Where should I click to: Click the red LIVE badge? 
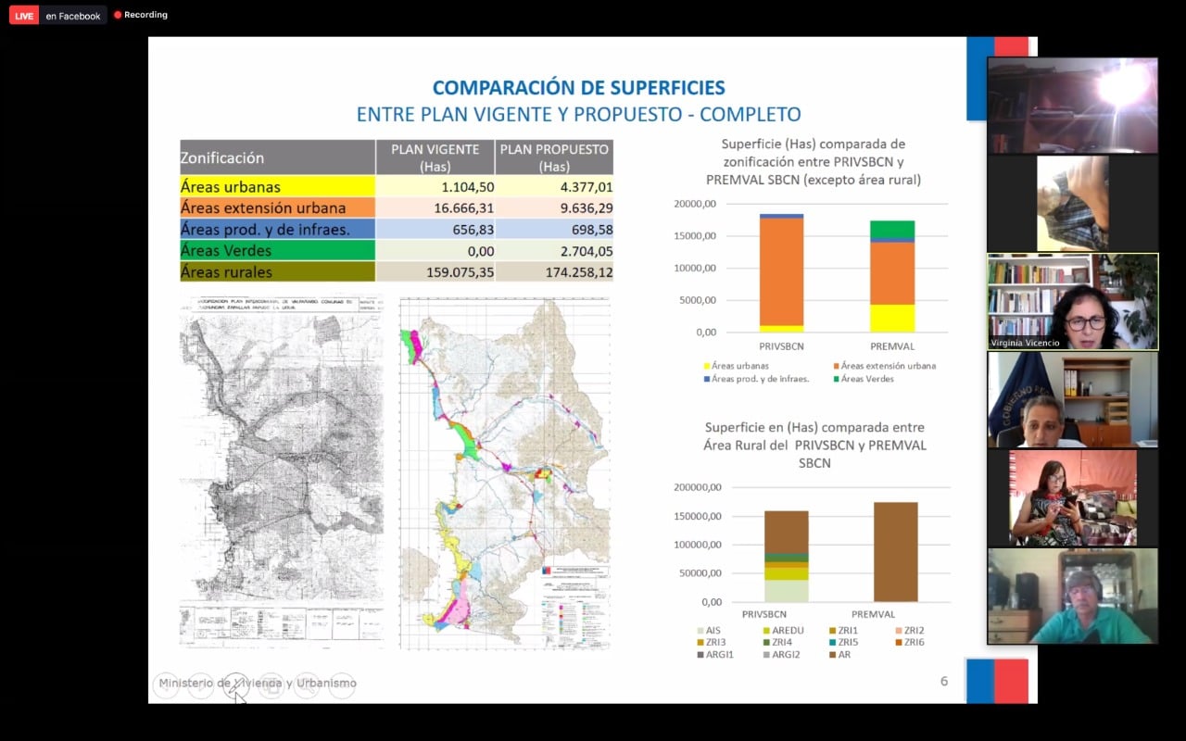coord(24,16)
